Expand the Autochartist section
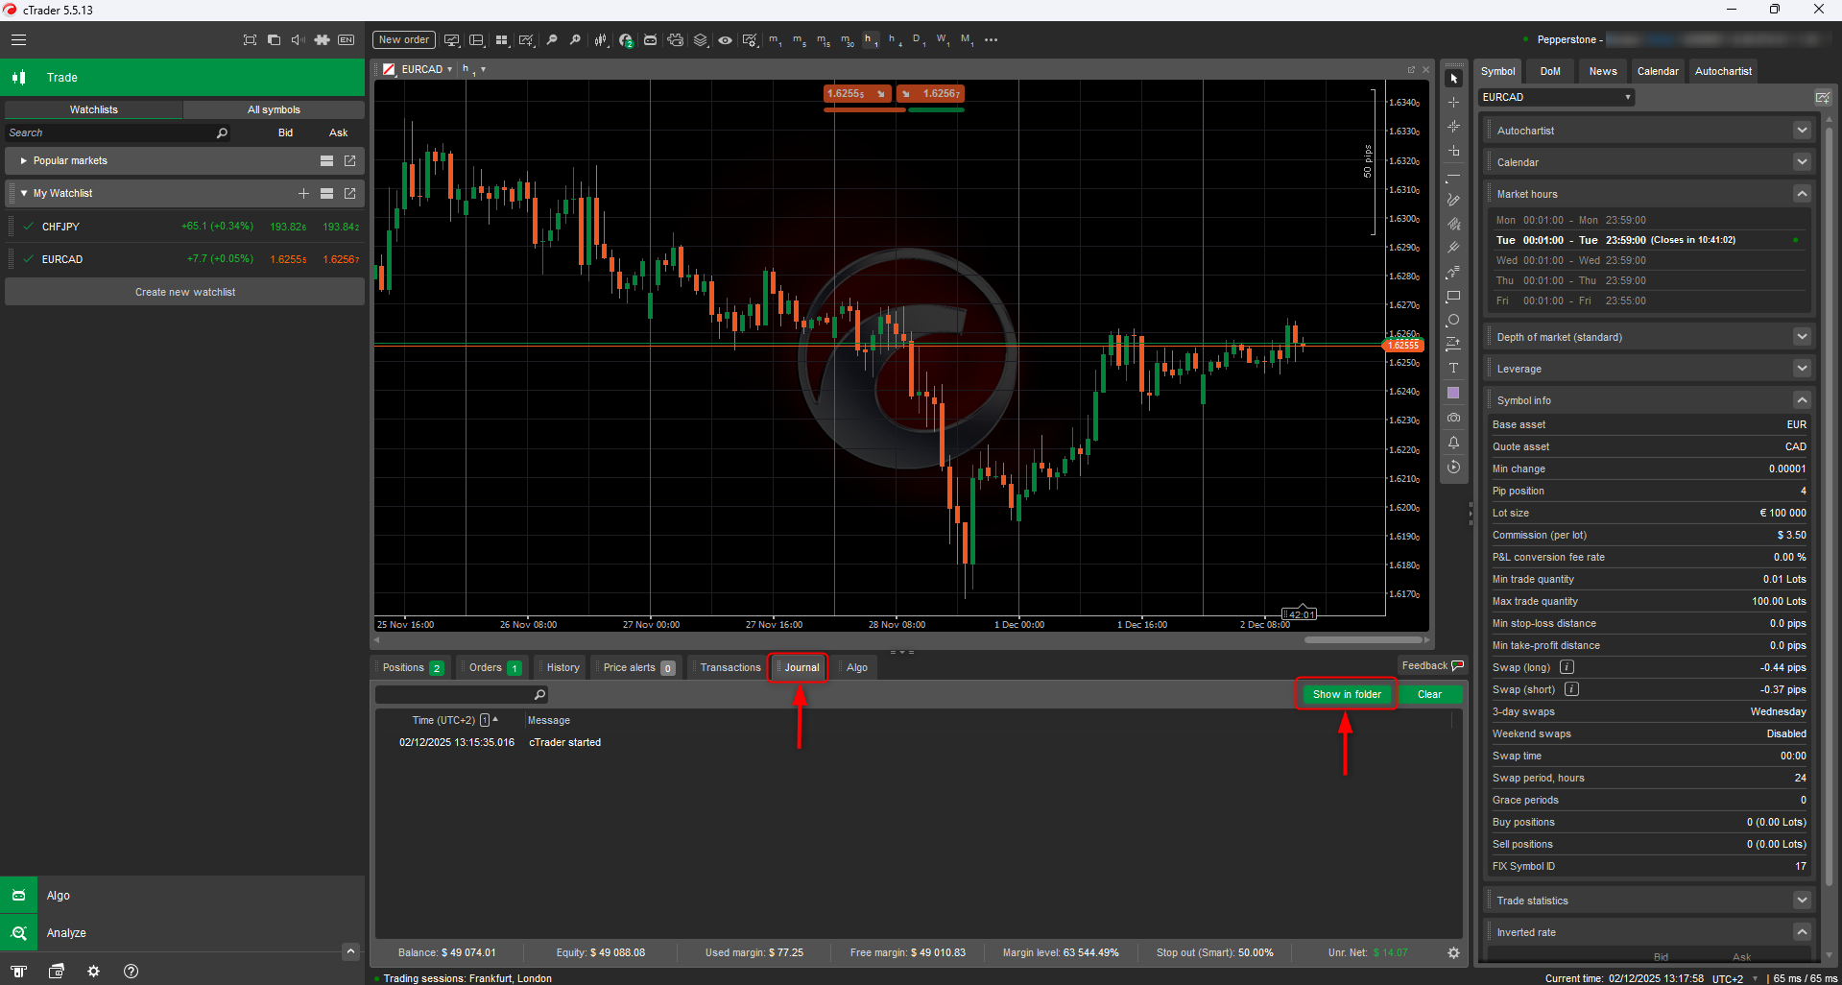The image size is (1842, 985). point(1801,131)
